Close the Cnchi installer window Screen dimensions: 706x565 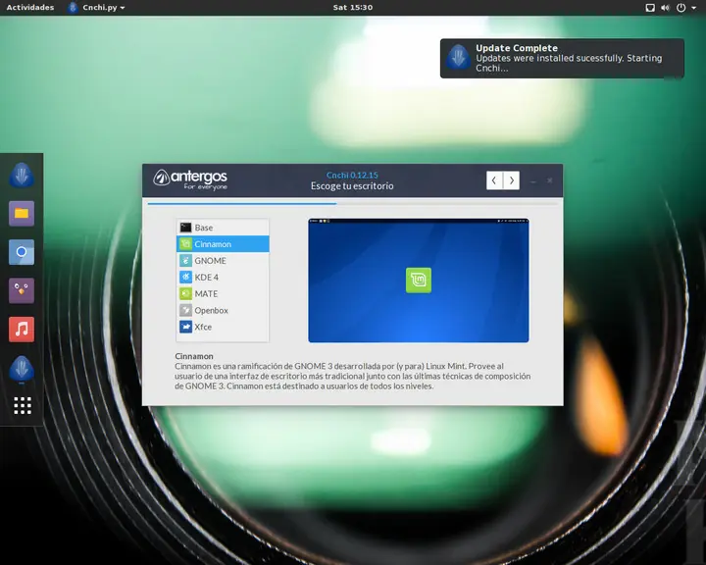[x=550, y=180]
